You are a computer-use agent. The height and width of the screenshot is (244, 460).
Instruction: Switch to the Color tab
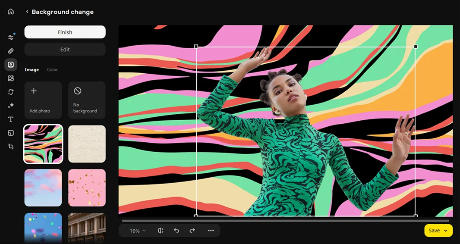(x=53, y=70)
